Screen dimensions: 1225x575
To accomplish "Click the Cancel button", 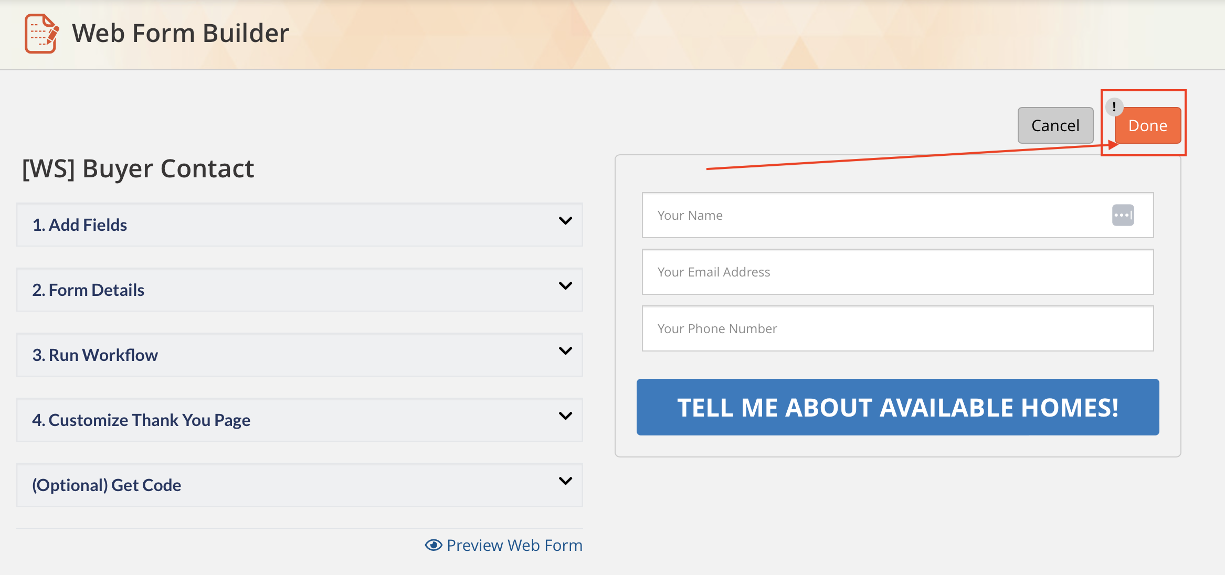I will (1055, 125).
